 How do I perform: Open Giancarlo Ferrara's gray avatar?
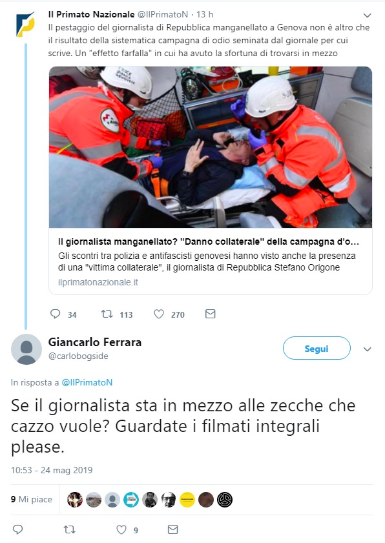[x=26, y=349]
